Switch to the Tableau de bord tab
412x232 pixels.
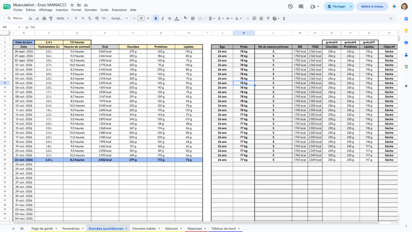click(x=224, y=229)
